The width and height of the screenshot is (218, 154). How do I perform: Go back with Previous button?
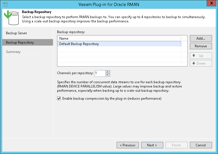(128, 145)
